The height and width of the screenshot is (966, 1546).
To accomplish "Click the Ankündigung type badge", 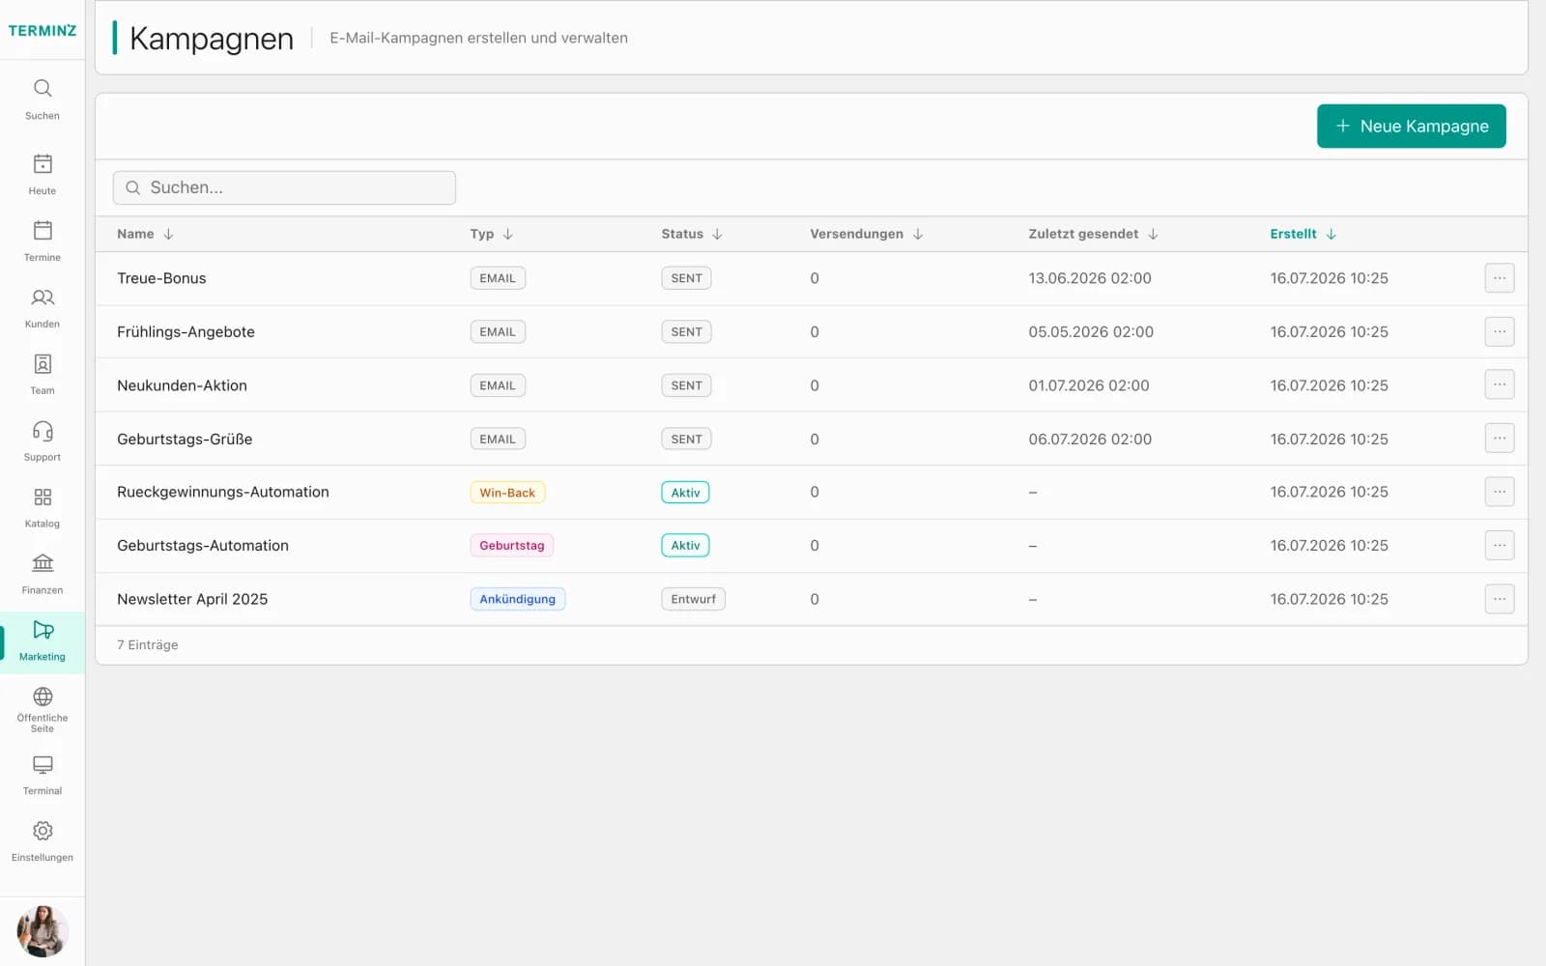I will tap(517, 599).
